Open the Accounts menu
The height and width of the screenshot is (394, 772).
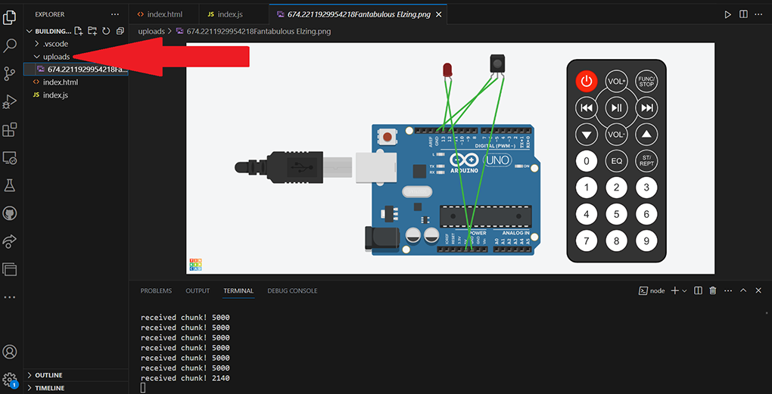(x=9, y=352)
